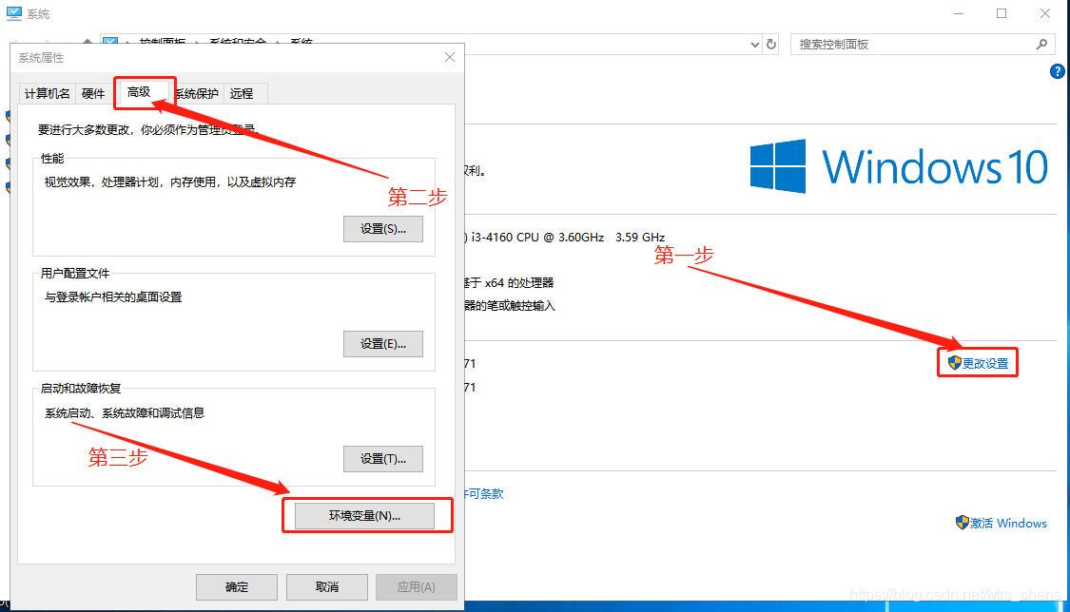Screen dimensions: 1070x612
Task: Click 设置(S)... in the 性能 section
Action: pyautogui.click(x=383, y=229)
